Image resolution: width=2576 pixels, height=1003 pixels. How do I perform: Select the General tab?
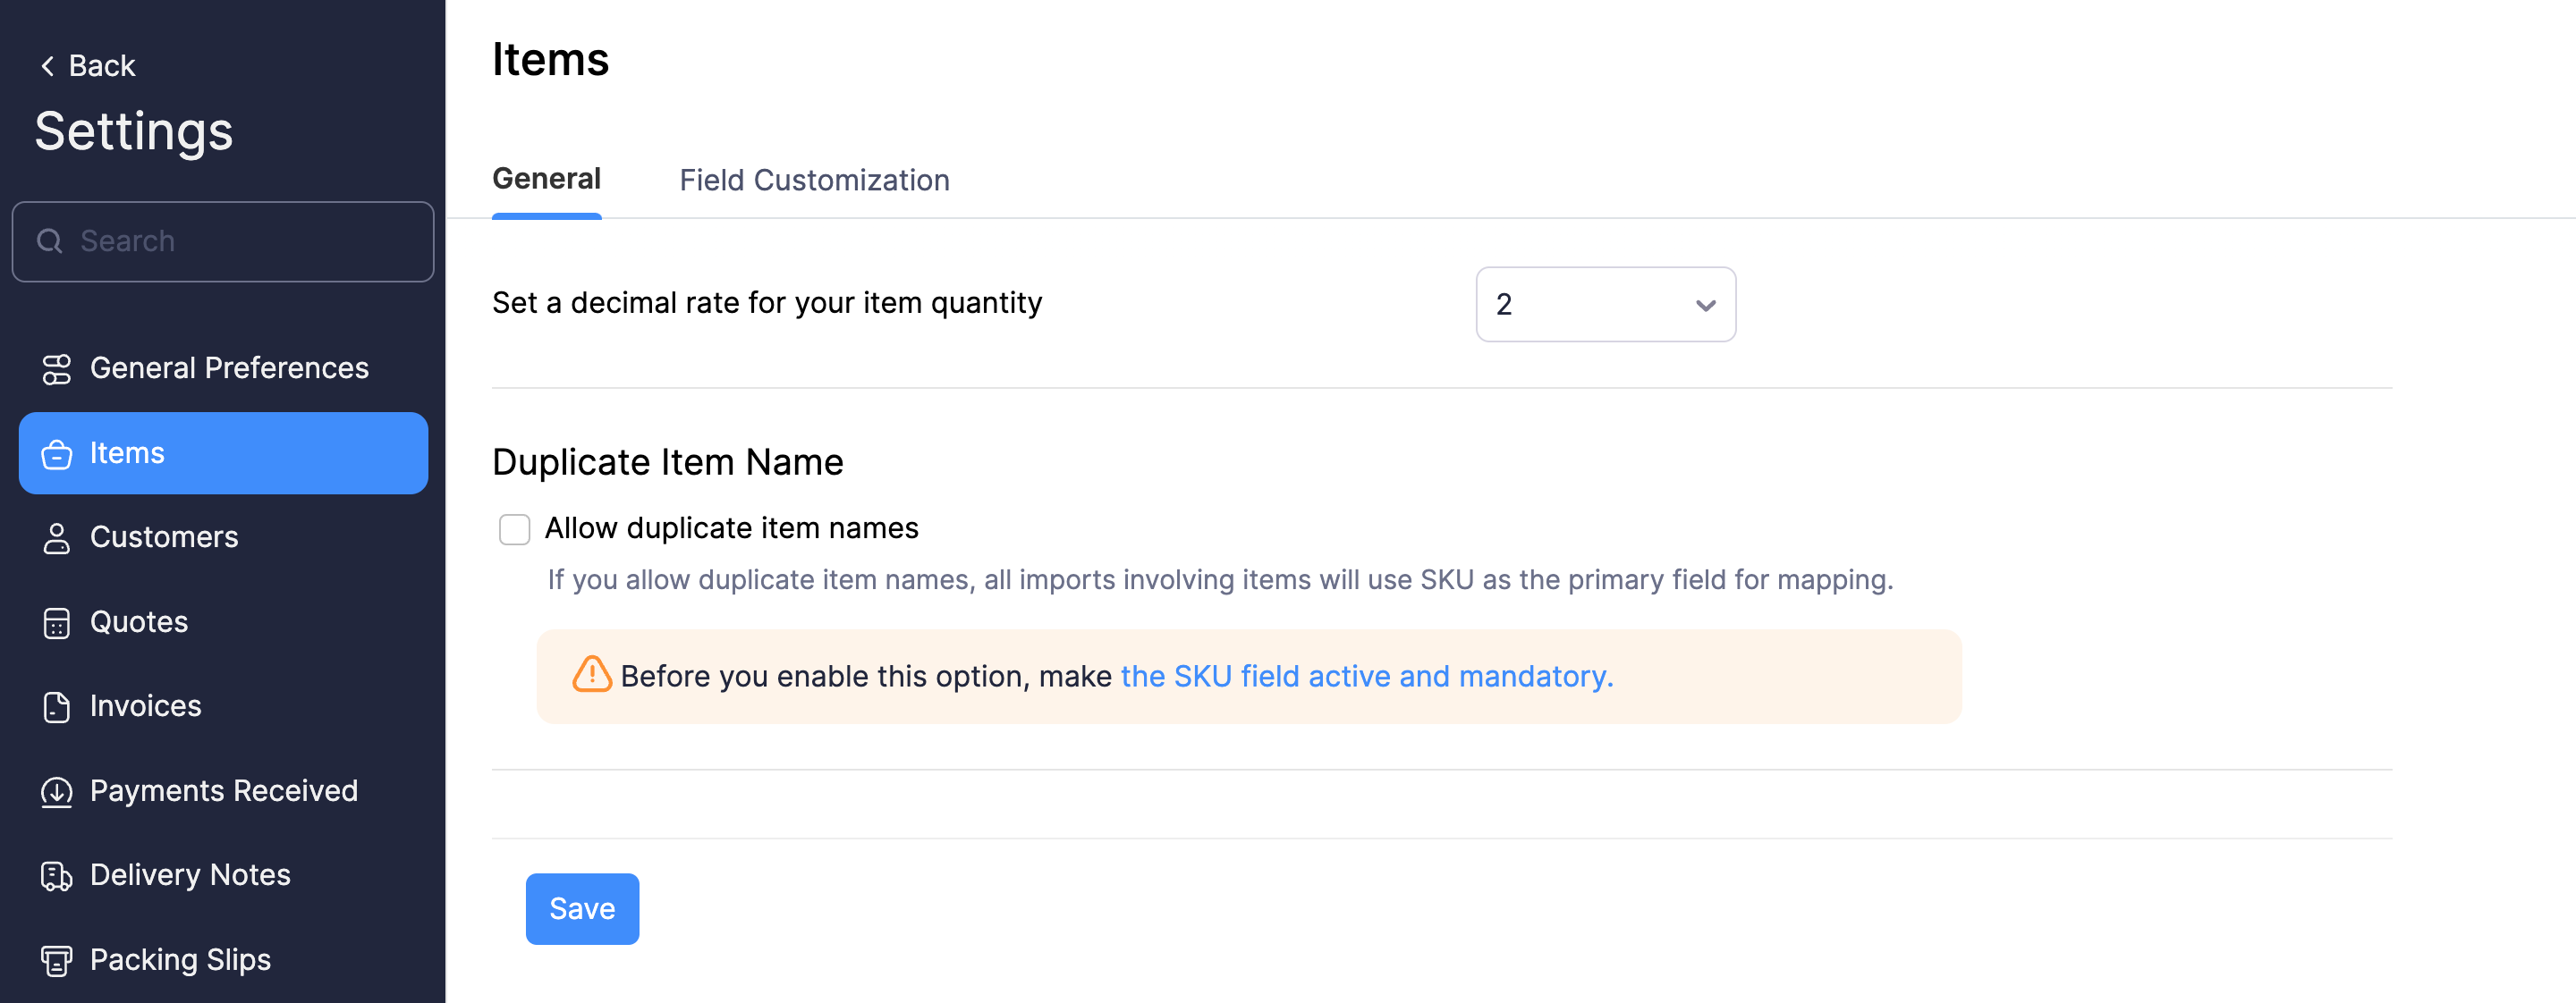[x=546, y=180]
